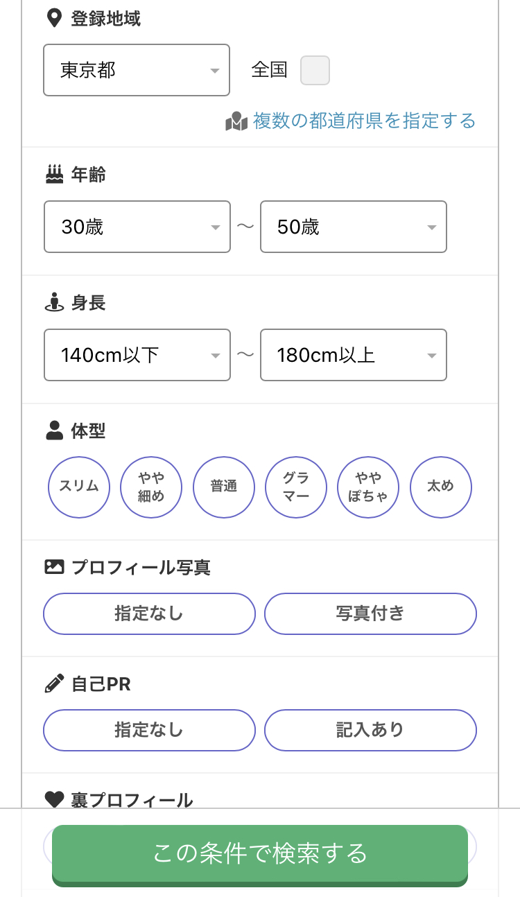The height and width of the screenshot is (897, 520).
Task: Click the heart icon beside 裏プロフィール
Action: click(x=54, y=800)
